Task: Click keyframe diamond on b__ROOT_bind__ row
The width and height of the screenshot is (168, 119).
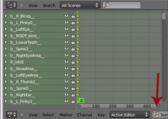Action: coord(78,36)
